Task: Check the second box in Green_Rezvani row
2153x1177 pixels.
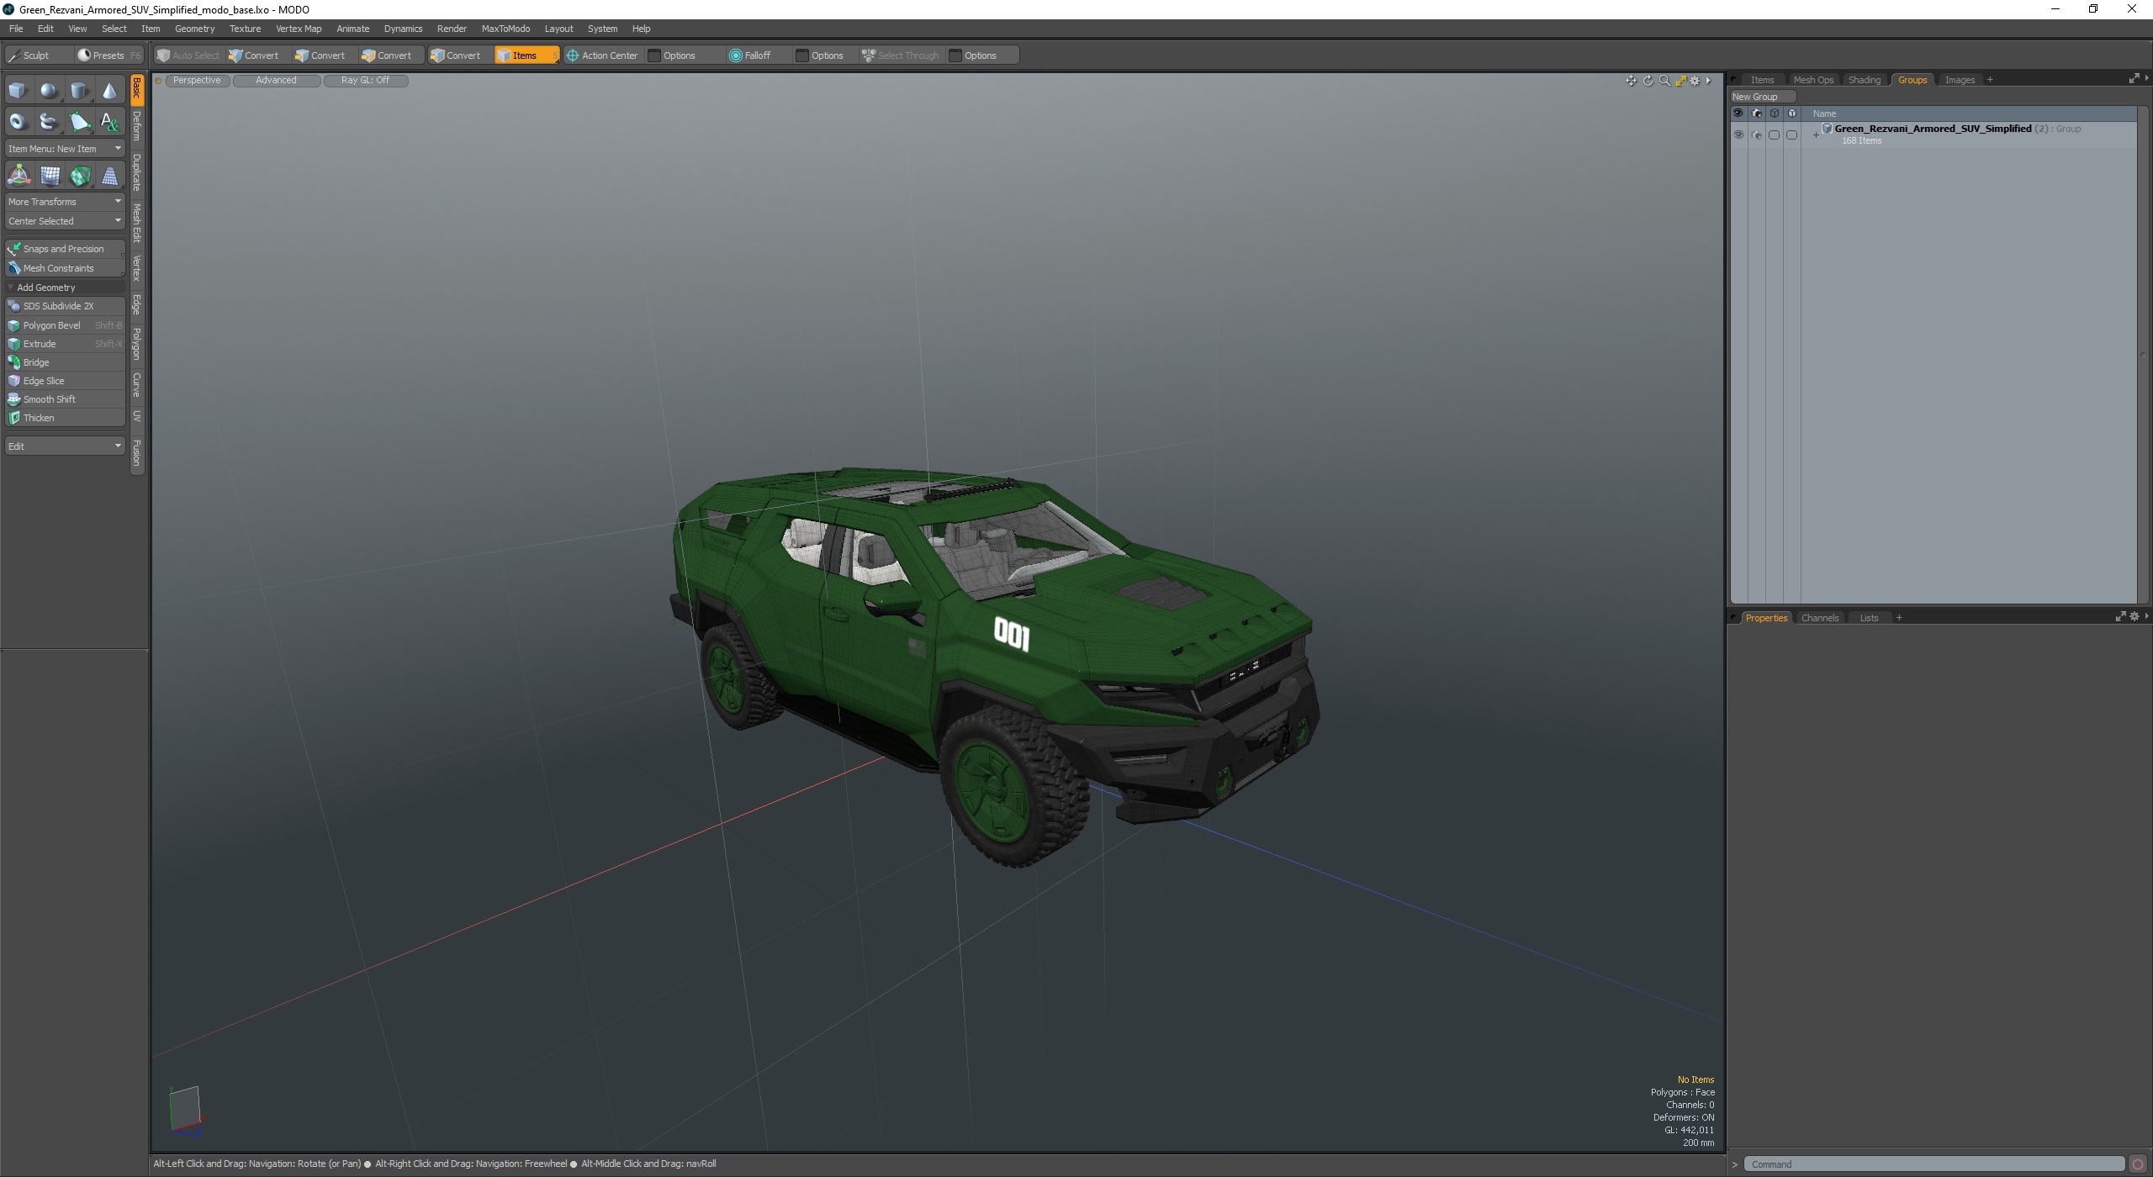Action: (x=1791, y=135)
